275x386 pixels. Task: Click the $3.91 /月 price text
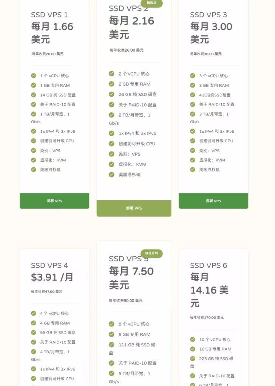coord(52,277)
